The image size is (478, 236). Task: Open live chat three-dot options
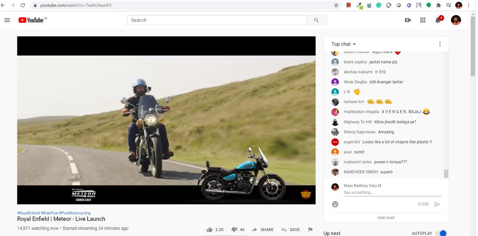440,44
